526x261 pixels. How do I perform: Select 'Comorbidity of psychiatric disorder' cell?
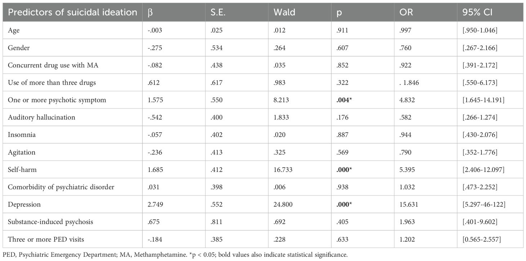tap(55, 187)
